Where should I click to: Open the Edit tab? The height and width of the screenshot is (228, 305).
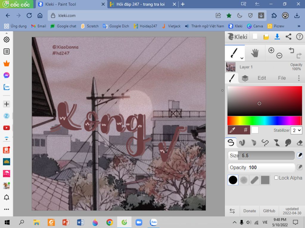click(x=262, y=78)
